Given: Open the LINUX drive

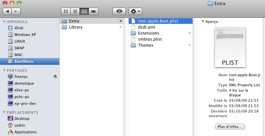Looking at the screenshot, I should (x=30, y=41).
